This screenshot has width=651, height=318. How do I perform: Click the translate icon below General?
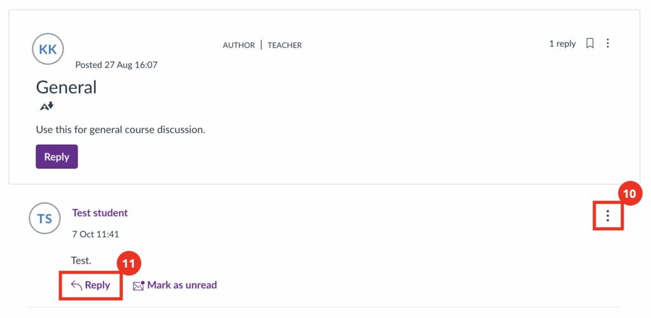pyautogui.click(x=46, y=107)
